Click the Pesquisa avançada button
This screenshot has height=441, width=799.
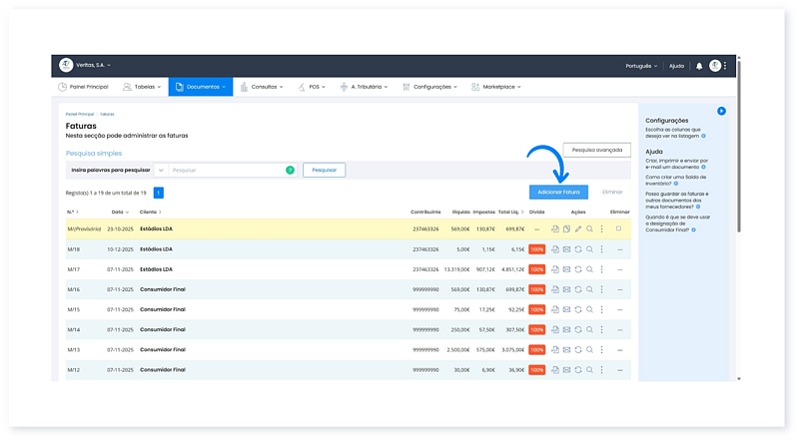point(596,150)
